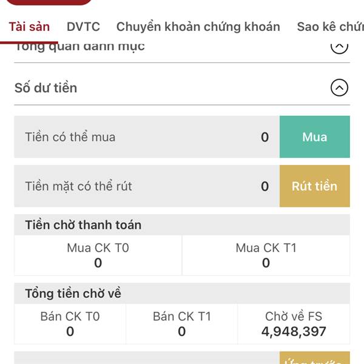Tap the Chờ về FS amount 4,948,397
Image resolution: width=364 pixels, height=364 pixels.
(294, 331)
